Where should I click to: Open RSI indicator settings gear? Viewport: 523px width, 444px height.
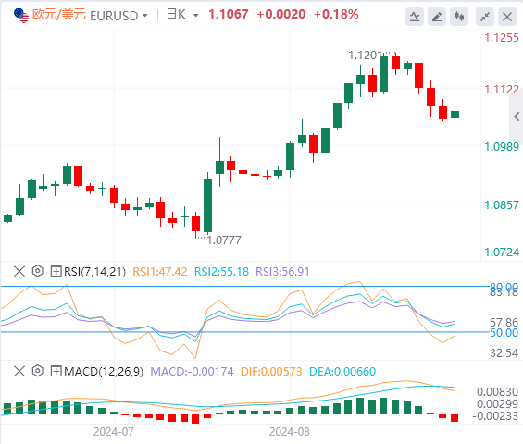(38, 271)
